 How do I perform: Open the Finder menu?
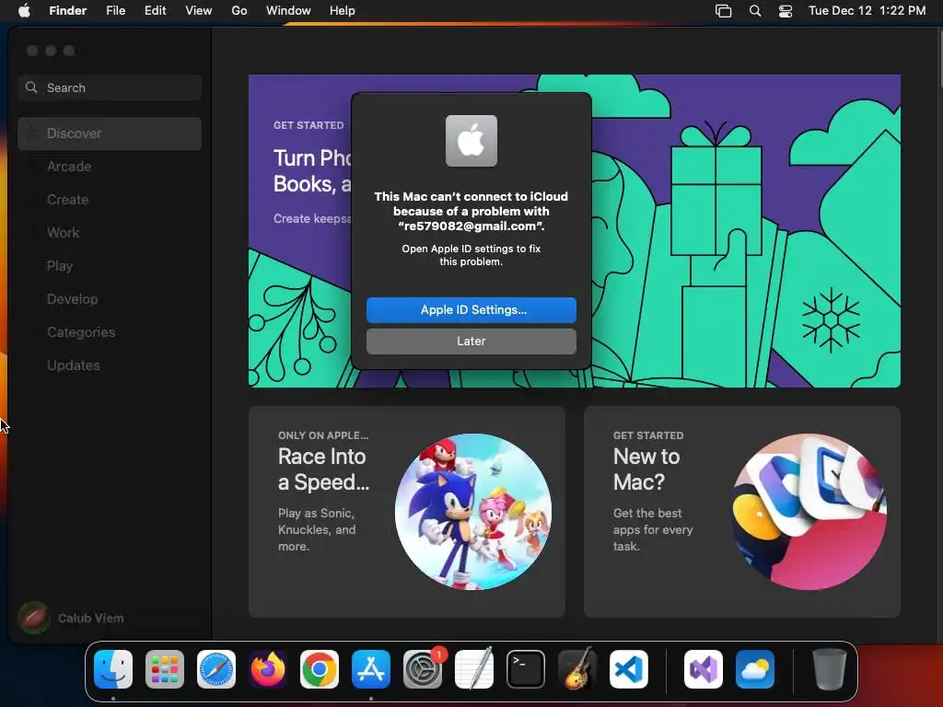coord(68,11)
